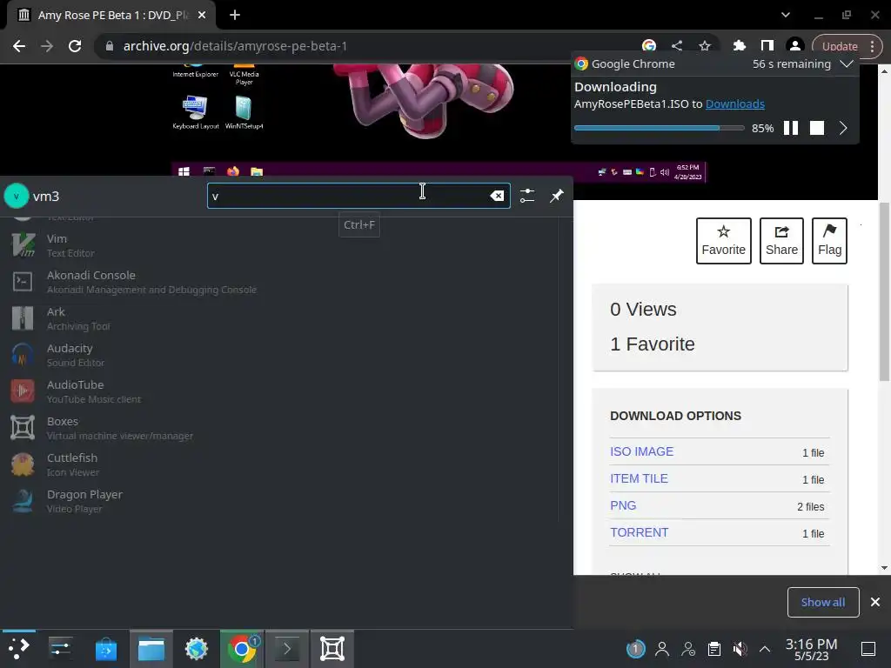Open Chrome tab search dropdown
This screenshot has height=668, width=891.
pyautogui.click(x=786, y=15)
